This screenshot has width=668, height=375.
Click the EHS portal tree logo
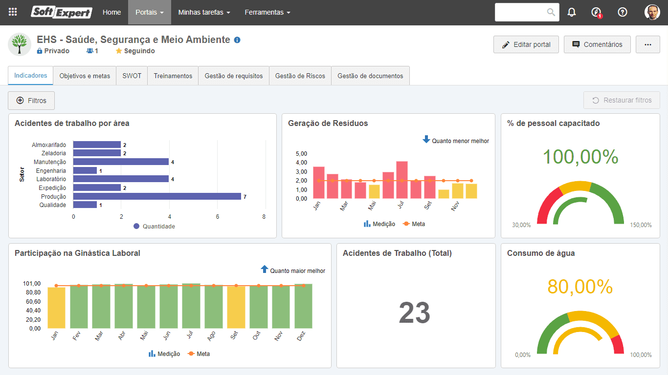[20, 44]
